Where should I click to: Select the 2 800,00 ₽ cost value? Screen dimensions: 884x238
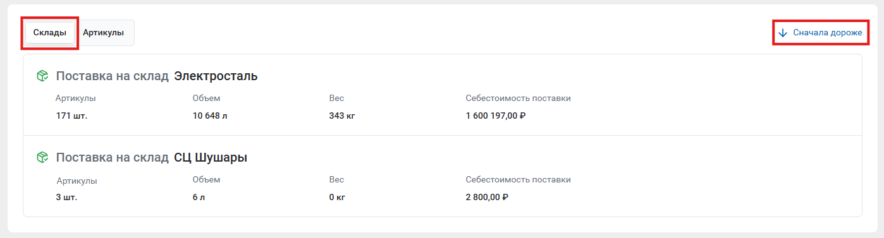(488, 197)
